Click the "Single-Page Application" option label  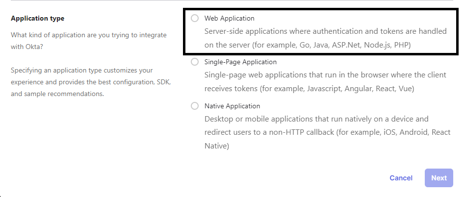(x=240, y=62)
